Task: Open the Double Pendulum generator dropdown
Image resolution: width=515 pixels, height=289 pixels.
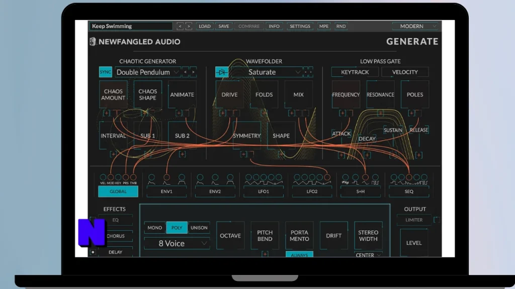Action: 147,72
